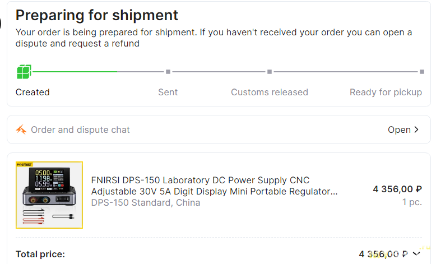The width and height of the screenshot is (436, 264).
Task: Click the Created status label
Action: [x=33, y=92]
